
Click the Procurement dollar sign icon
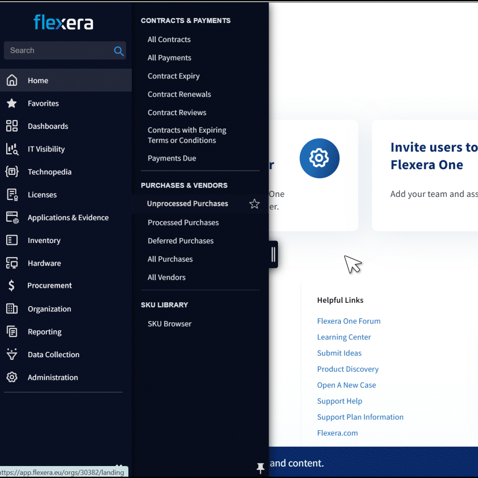pos(12,285)
